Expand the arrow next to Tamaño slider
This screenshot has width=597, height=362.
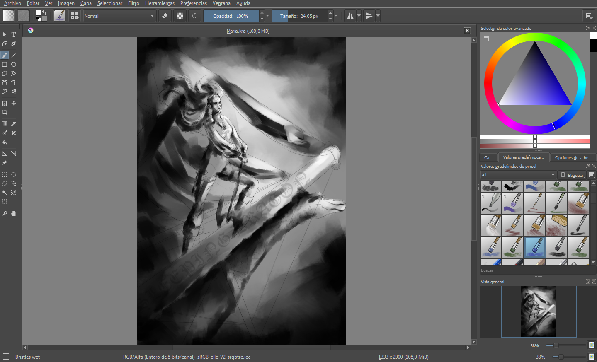click(336, 16)
